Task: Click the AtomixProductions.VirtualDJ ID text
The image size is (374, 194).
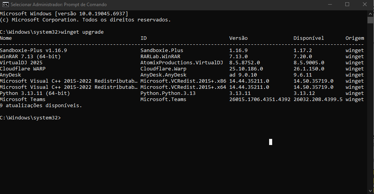Action: [x=181, y=63]
